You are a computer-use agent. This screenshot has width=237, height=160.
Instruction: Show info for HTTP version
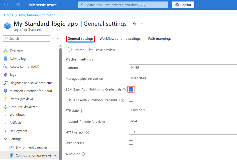point(88,132)
